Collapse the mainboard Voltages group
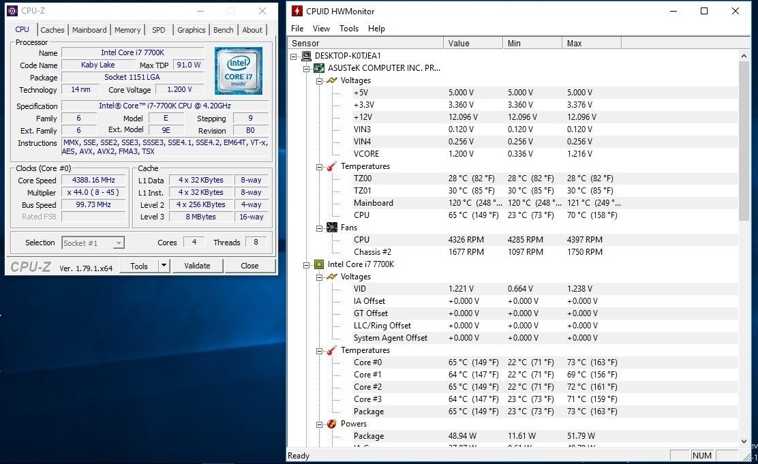The height and width of the screenshot is (464, 758). [x=319, y=80]
